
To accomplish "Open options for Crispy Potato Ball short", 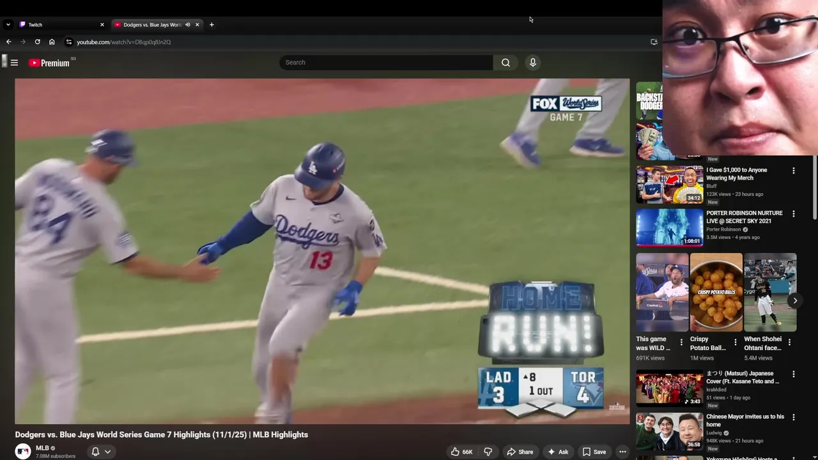I will click(735, 342).
